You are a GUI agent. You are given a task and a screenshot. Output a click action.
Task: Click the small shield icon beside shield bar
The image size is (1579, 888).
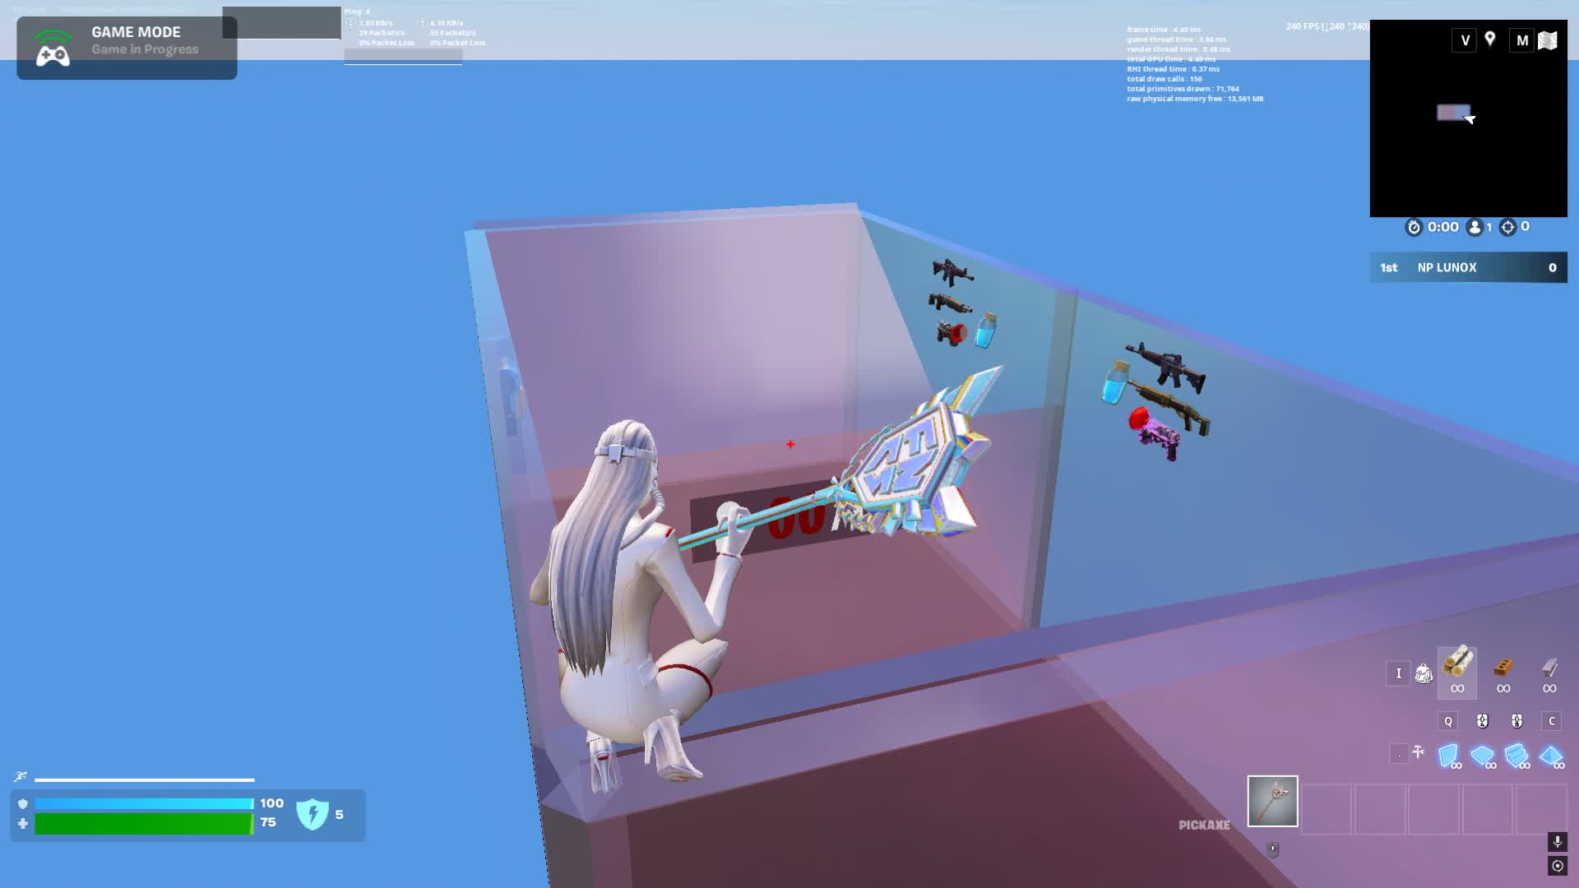coord(22,803)
